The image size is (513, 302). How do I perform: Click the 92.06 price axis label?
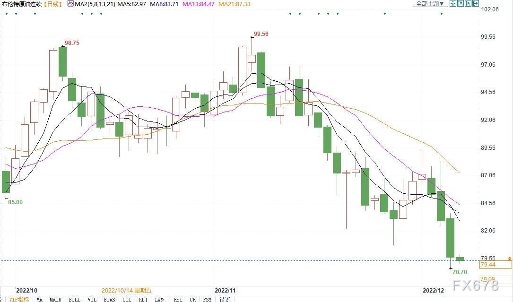tap(488, 120)
